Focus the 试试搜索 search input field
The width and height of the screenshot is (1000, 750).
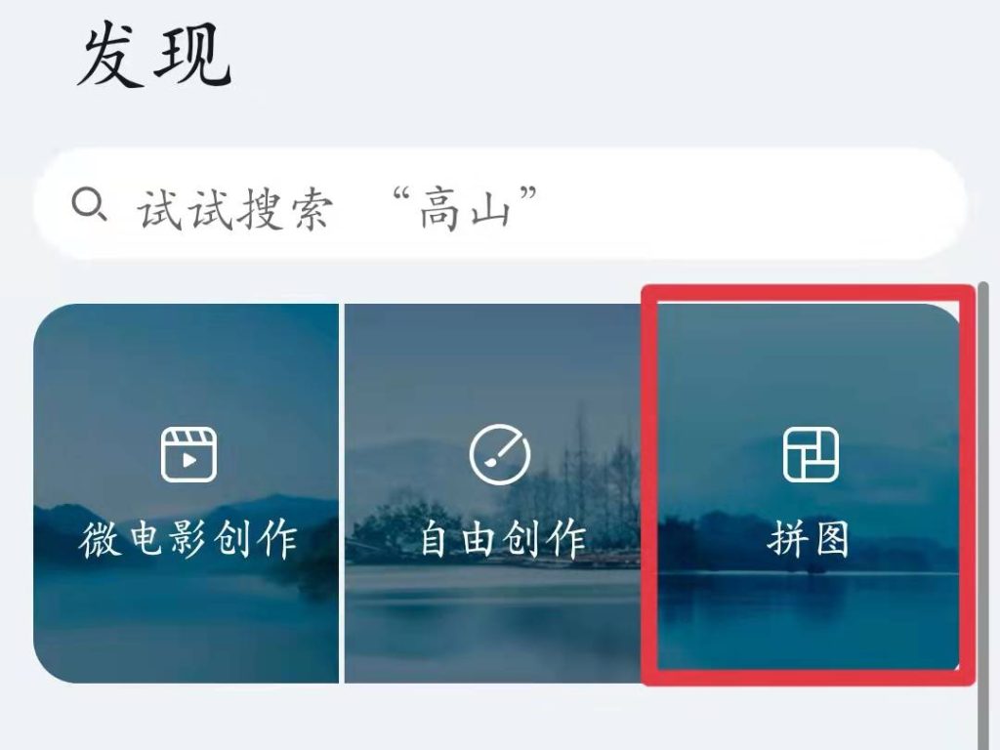tap(500, 205)
